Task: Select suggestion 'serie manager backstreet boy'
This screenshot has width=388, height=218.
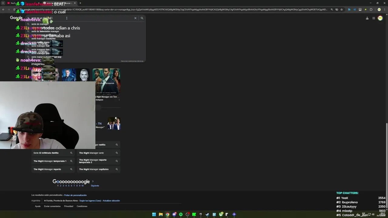Action: tap(46, 57)
